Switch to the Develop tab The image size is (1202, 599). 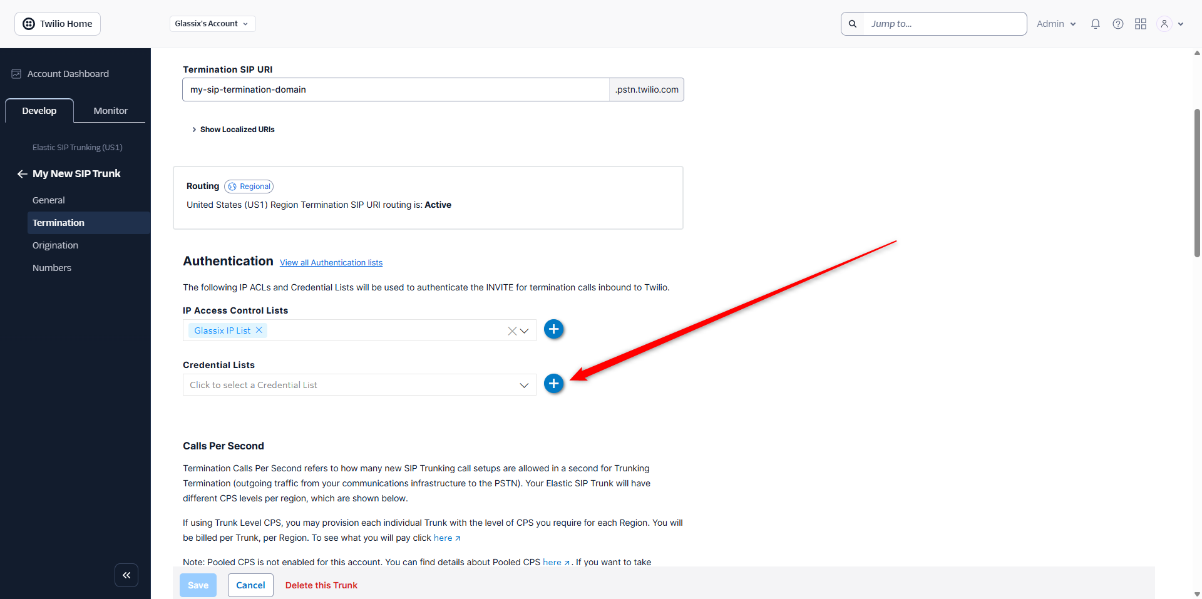[x=39, y=111]
